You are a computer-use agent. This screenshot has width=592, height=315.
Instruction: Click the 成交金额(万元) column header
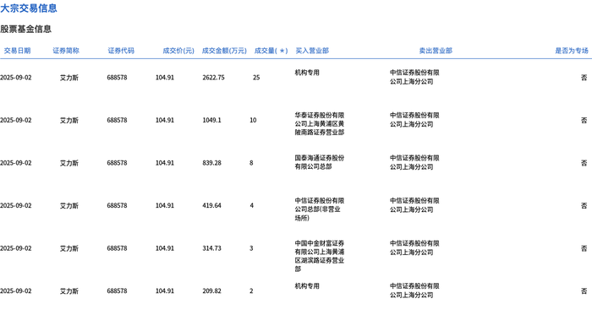pyautogui.click(x=224, y=51)
